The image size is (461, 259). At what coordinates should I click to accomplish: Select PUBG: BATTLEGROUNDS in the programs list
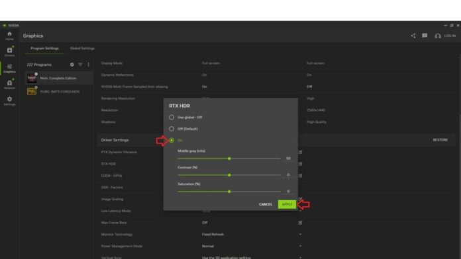[60, 92]
